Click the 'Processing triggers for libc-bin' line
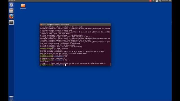The width and height of the screenshot is (180, 101). pos(62,47)
